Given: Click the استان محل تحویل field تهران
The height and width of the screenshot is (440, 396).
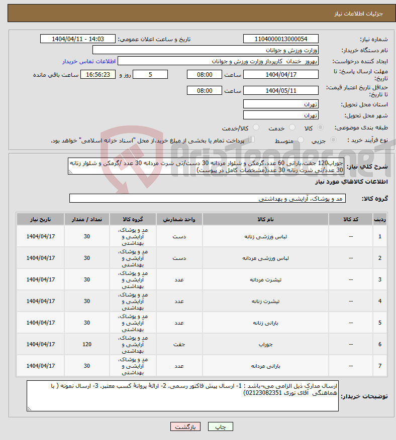Looking at the screenshot, I should click(x=281, y=104).
